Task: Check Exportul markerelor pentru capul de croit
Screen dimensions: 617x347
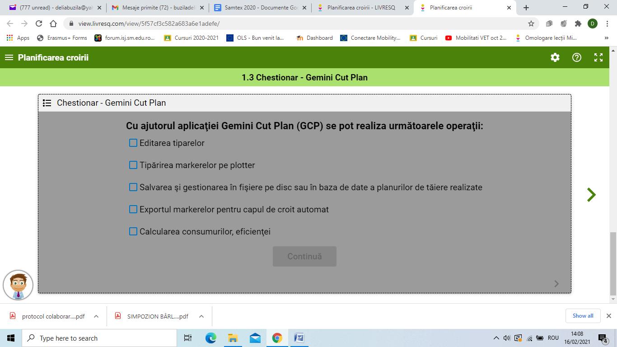Action: pos(133,209)
